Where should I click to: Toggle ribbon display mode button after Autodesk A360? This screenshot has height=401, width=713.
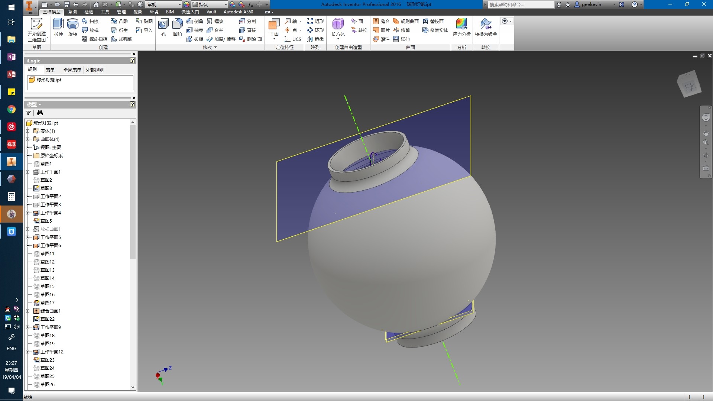(267, 12)
